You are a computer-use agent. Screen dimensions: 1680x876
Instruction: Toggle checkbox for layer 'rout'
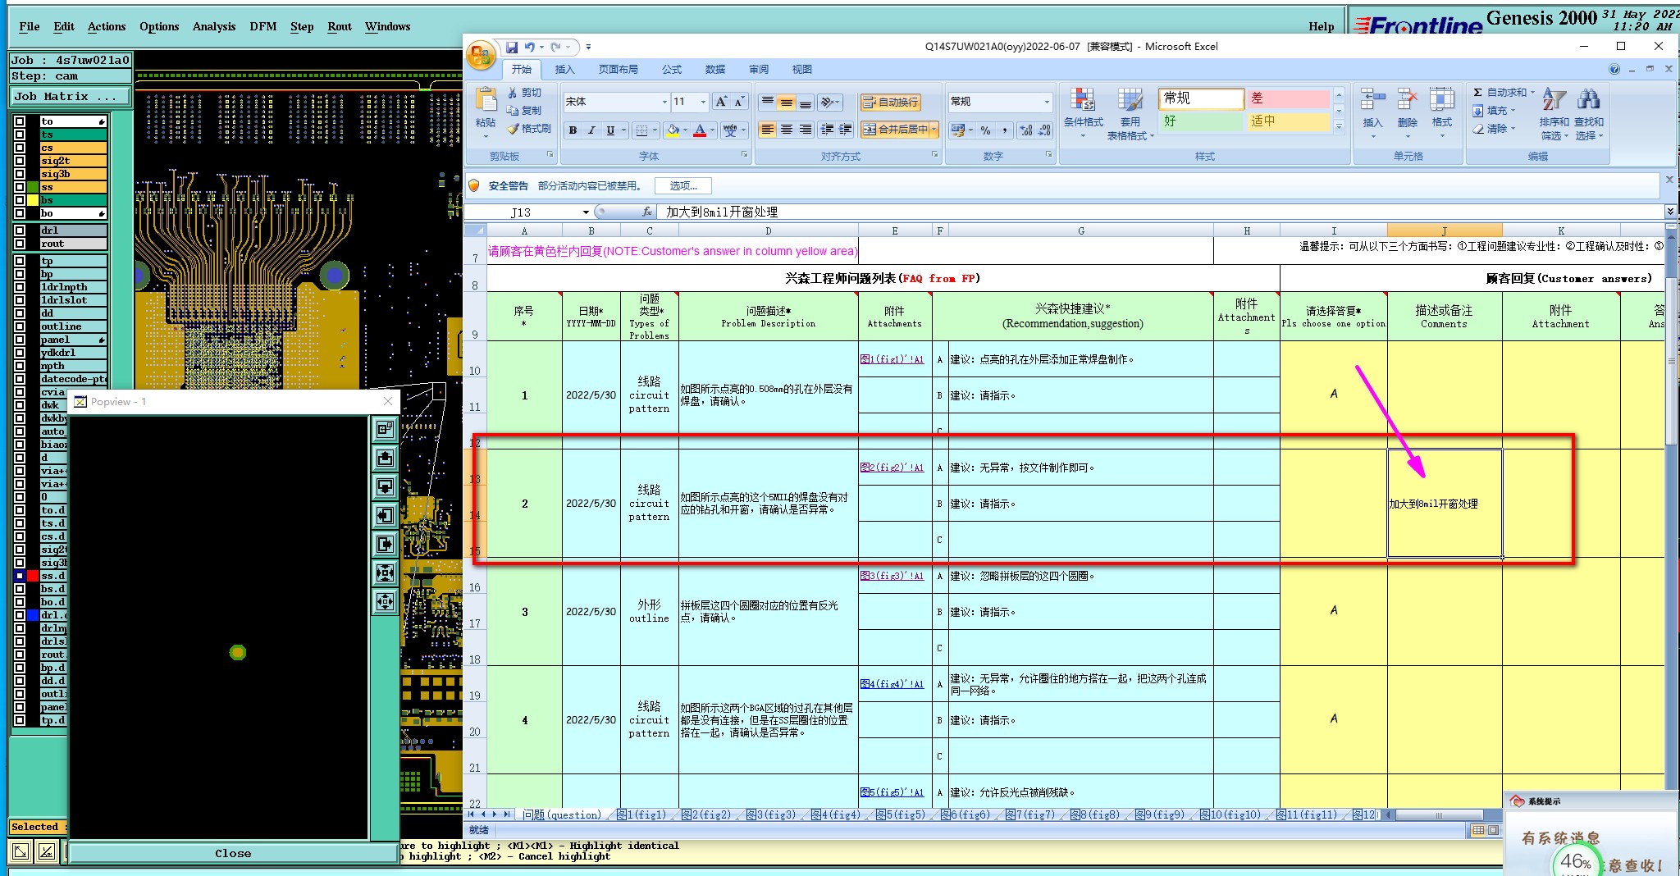pyautogui.click(x=20, y=244)
